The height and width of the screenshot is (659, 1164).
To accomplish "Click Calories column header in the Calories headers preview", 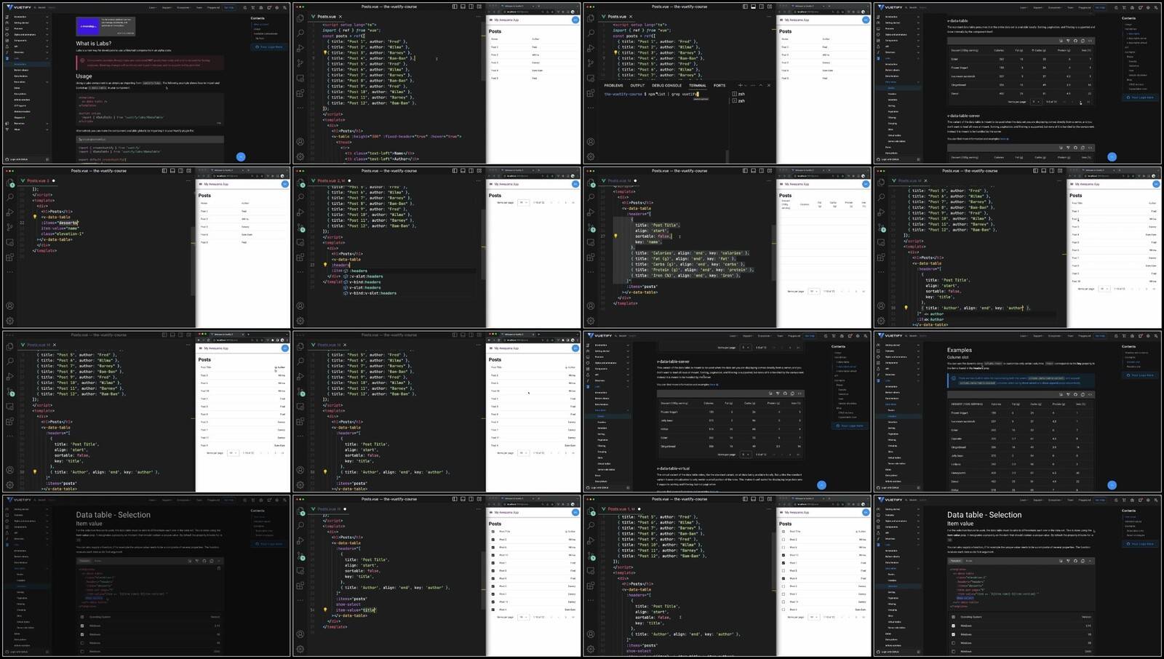I will click(x=805, y=204).
